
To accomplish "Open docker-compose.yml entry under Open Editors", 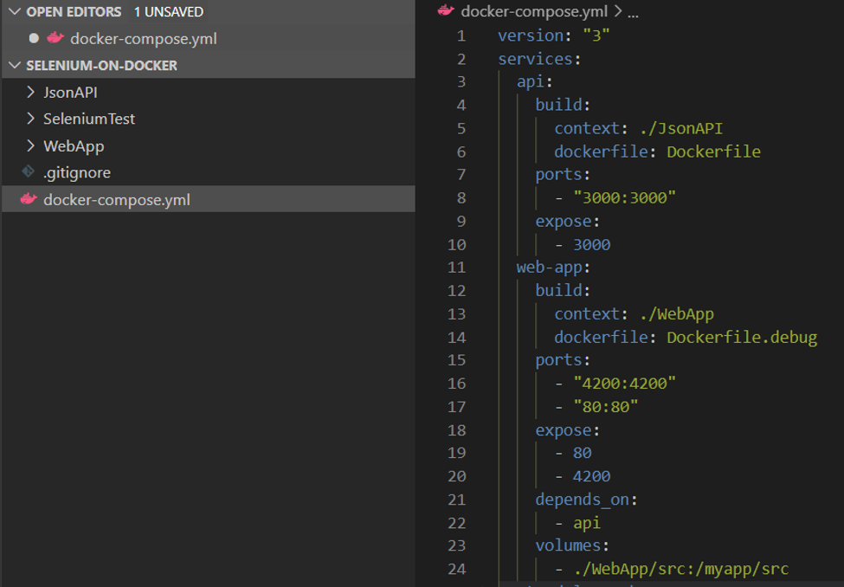I will tap(143, 38).
